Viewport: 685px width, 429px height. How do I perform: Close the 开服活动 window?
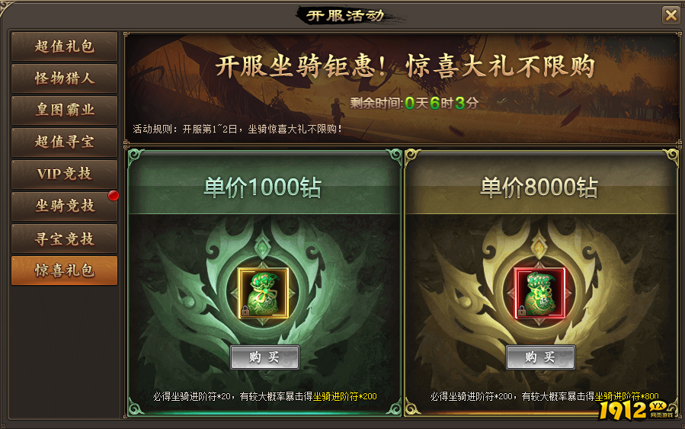(671, 15)
